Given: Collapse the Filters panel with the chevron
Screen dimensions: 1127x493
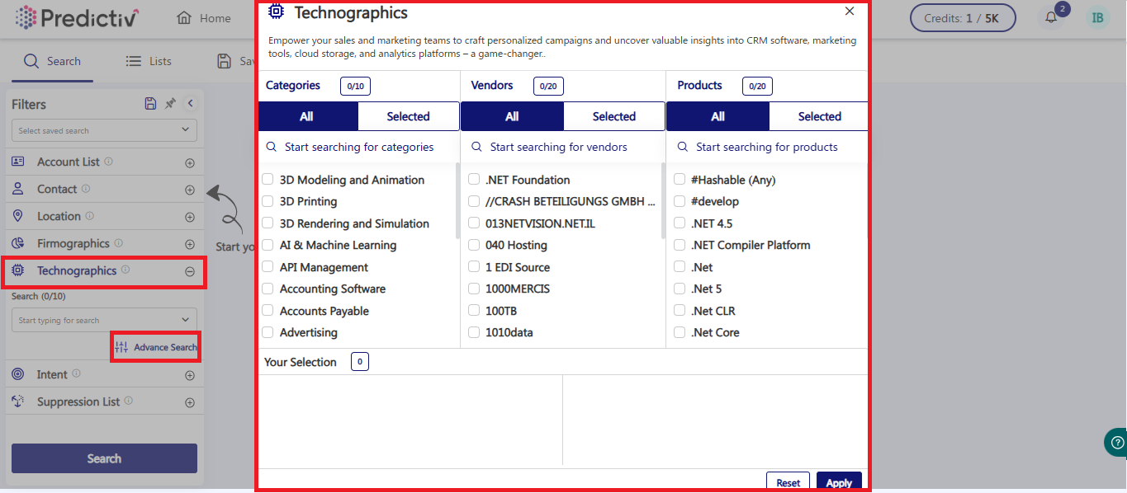Looking at the screenshot, I should 191,103.
